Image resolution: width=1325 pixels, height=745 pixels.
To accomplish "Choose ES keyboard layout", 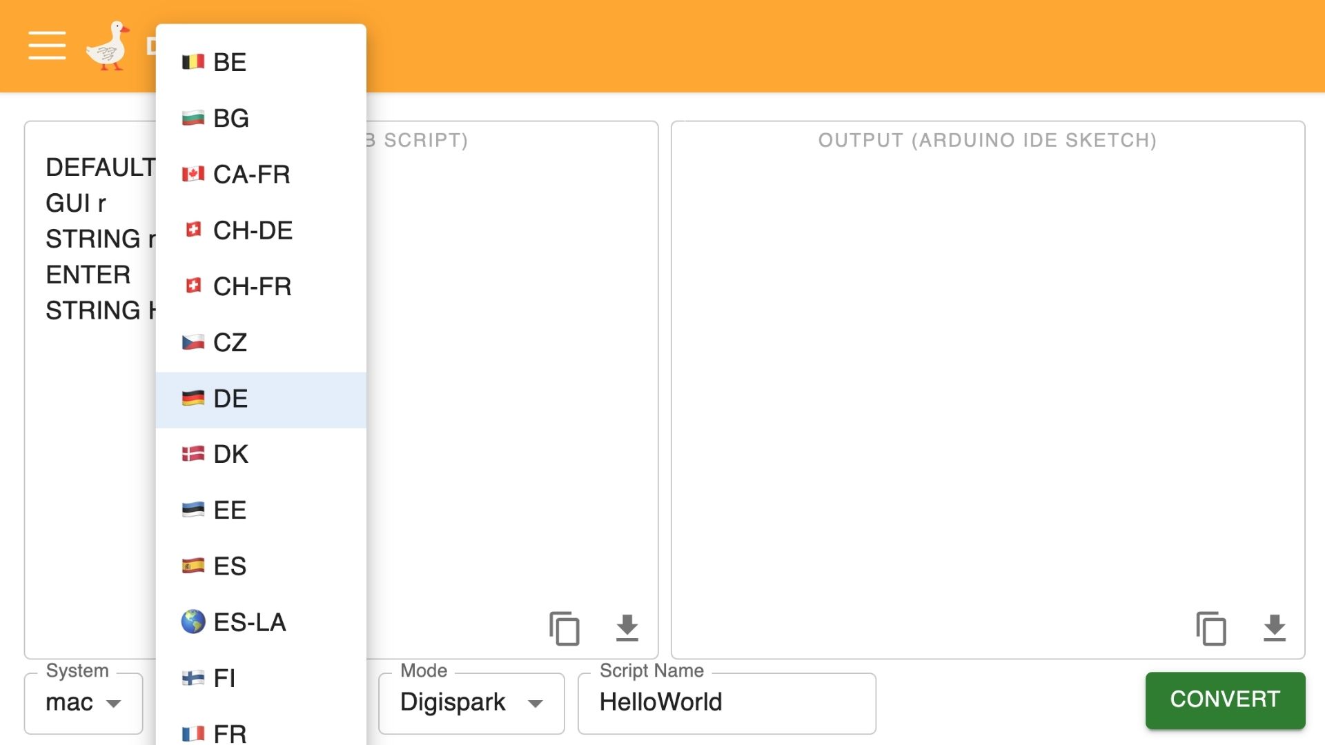I will pos(261,566).
